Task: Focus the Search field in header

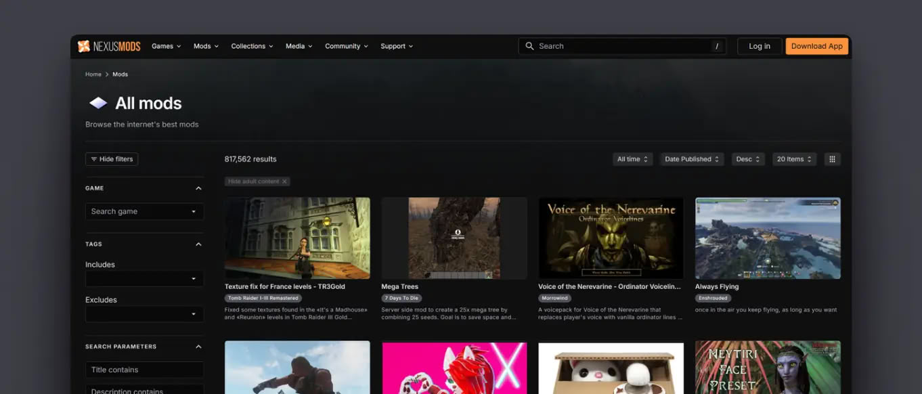Action: click(x=623, y=46)
